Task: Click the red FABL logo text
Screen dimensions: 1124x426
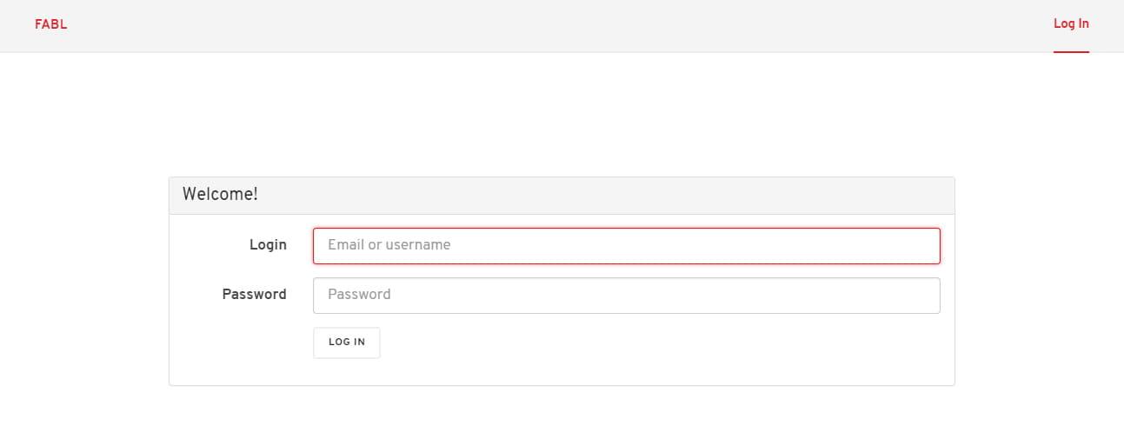Action: click(50, 24)
